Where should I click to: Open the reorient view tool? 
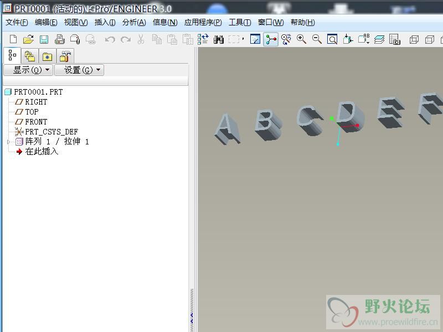[348, 39]
